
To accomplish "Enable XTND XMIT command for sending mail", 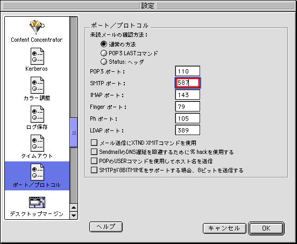I will (x=94, y=143).
